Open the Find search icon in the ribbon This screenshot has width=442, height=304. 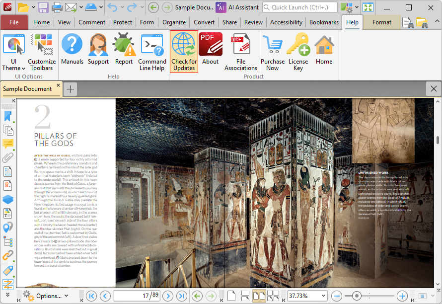(x=408, y=23)
